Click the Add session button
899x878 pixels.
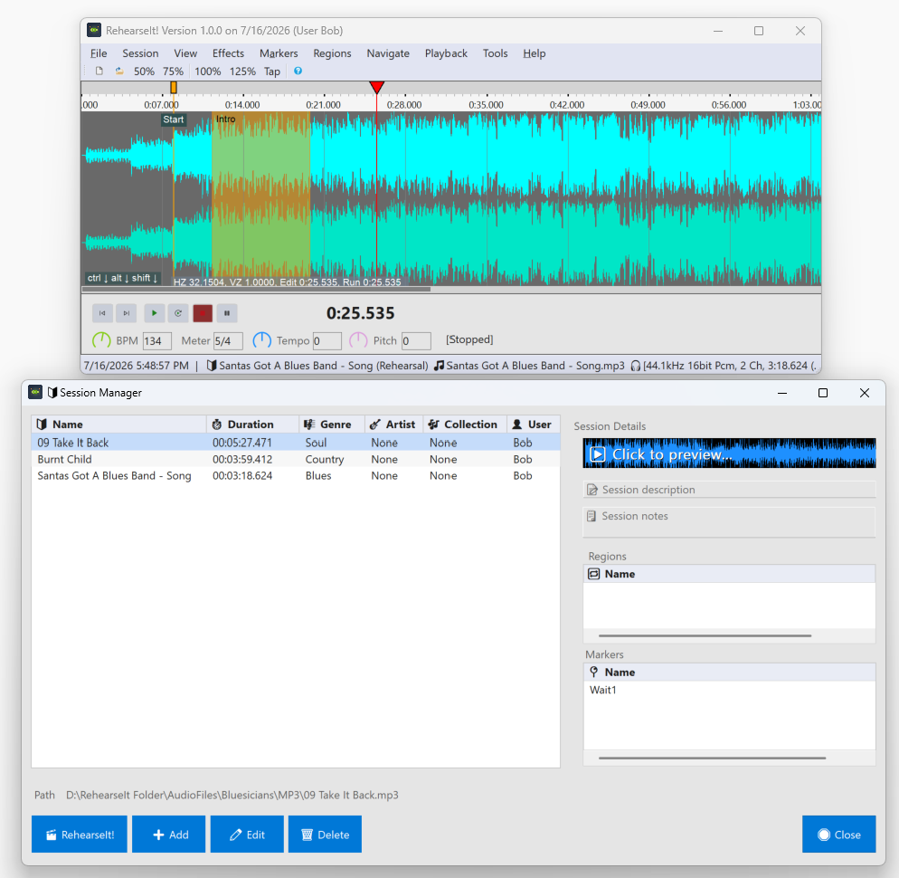point(168,835)
